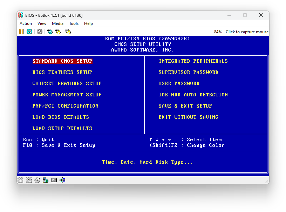Select STANDARD CMOS SETUP entry
This screenshot has width=286, height=212.
pos(62,61)
